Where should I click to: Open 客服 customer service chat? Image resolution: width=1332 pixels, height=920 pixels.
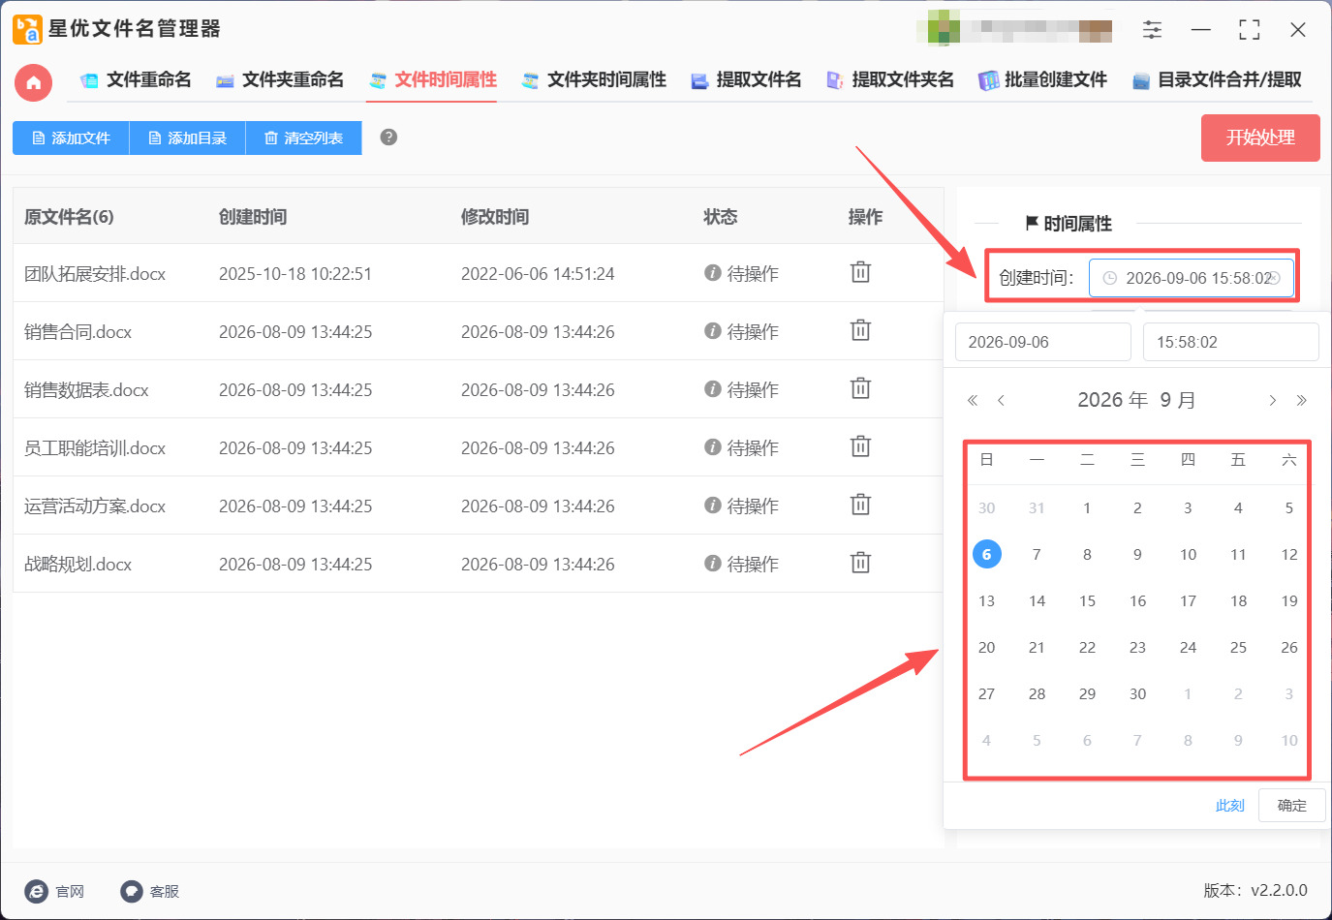[150, 891]
